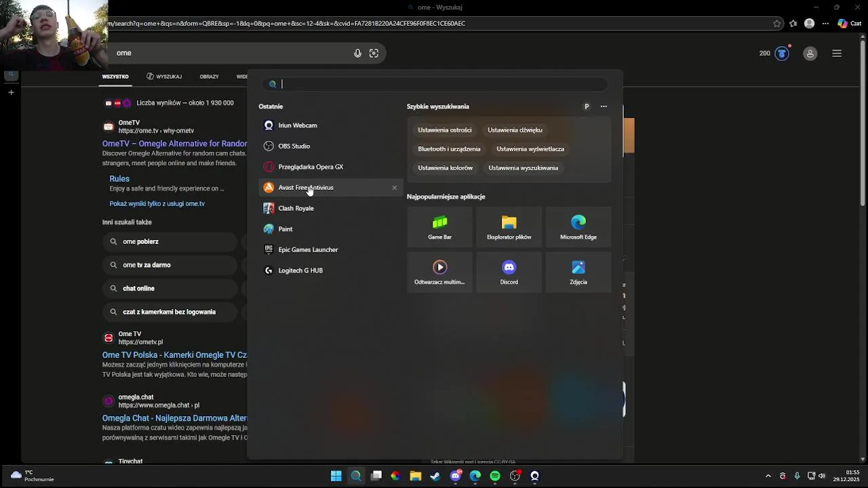Select suggestion 'czat z kamerkami bez logowania'
The image size is (868, 488).
tap(170, 312)
